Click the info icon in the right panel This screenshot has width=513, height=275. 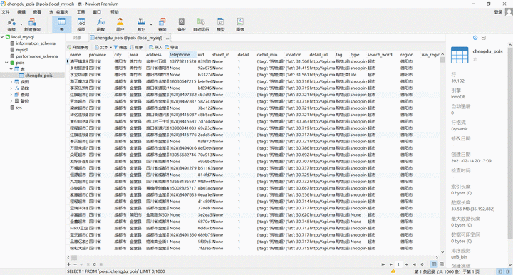pyautogui.click(x=475, y=38)
